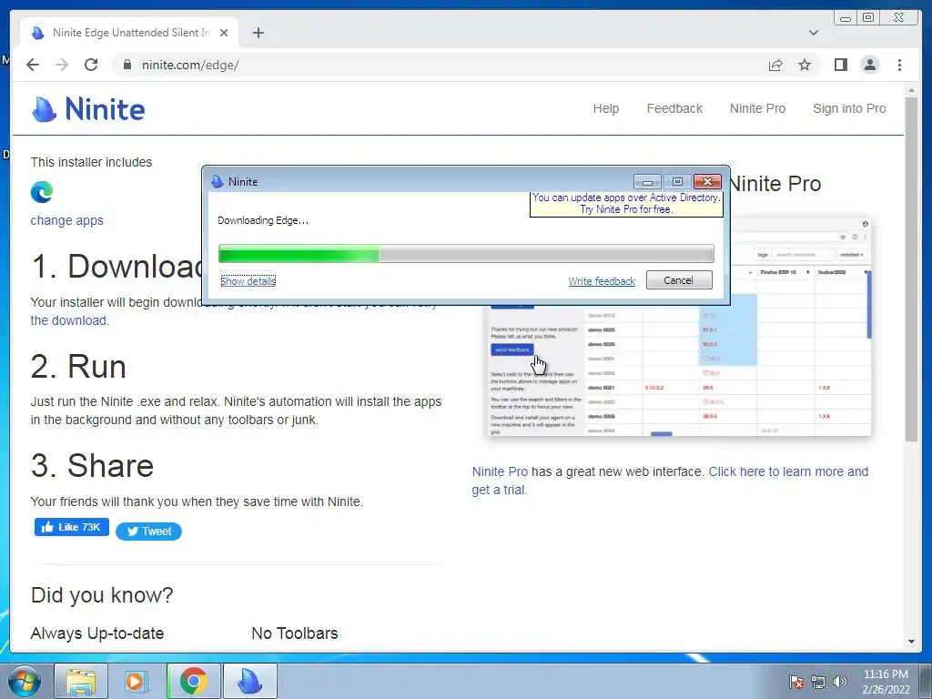The height and width of the screenshot is (699, 932).
Task: Click the browser forward arrow
Action: click(x=62, y=65)
